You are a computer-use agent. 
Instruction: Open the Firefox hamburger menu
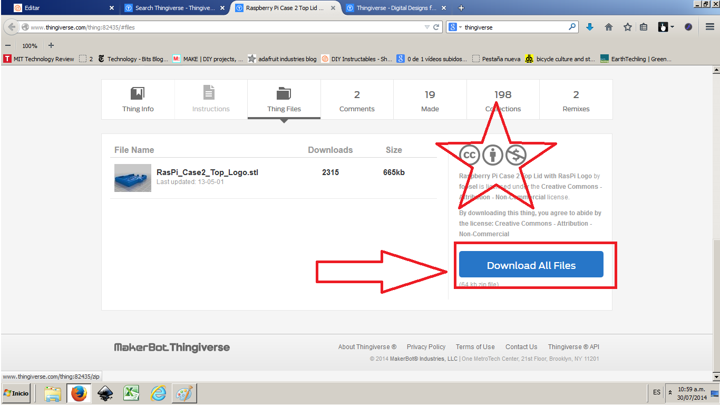pos(709,27)
